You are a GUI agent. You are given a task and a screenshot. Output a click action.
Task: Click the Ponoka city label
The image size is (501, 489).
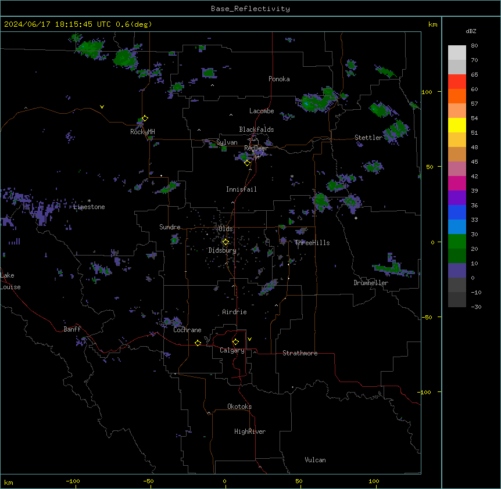click(x=279, y=79)
